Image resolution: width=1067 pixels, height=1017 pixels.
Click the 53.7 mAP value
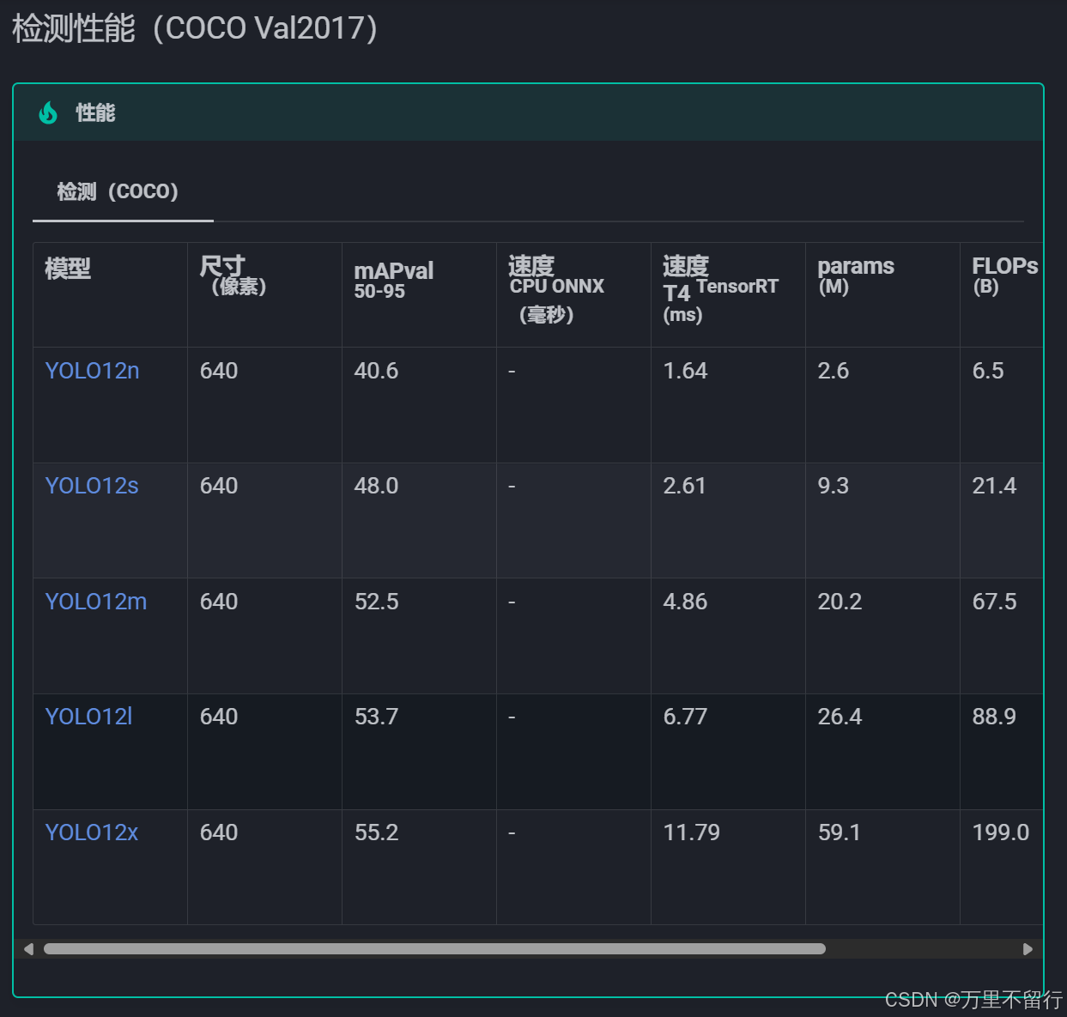tap(376, 717)
